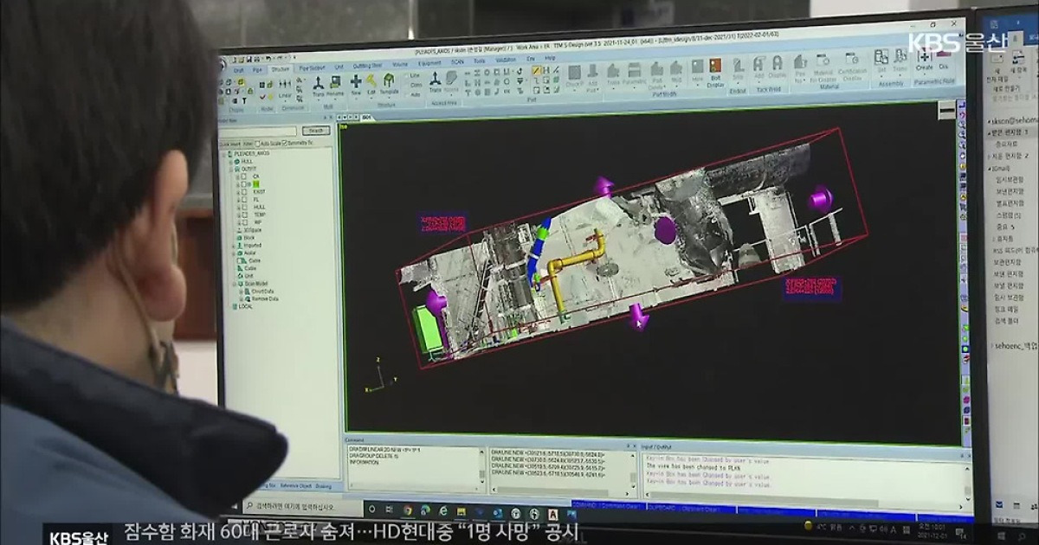Check the CA tree item checkbox
The image size is (1039, 545).
(244, 176)
